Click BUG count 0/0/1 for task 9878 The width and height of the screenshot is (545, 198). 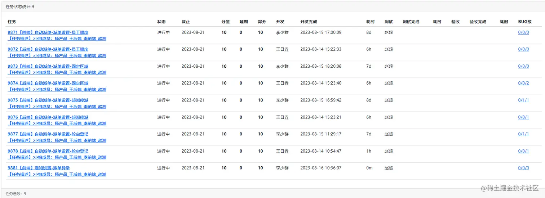(x=523, y=151)
